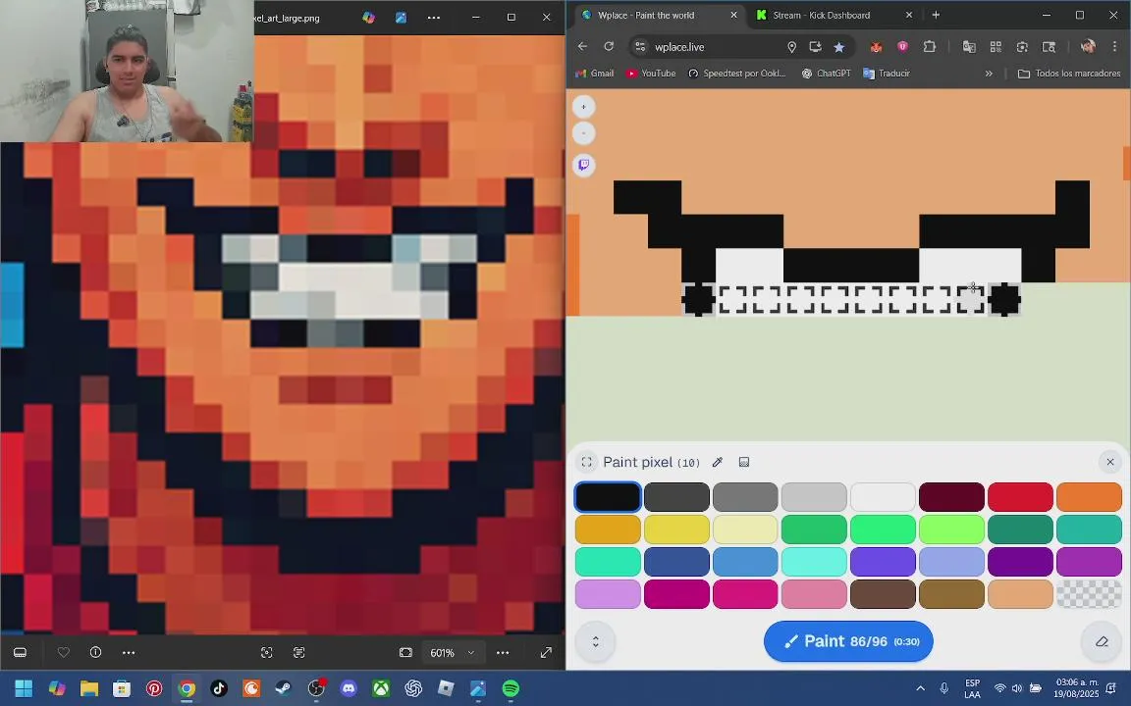Open TikTok from taskbar
The width and height of the screenshot is (1131, 706).
219,688
